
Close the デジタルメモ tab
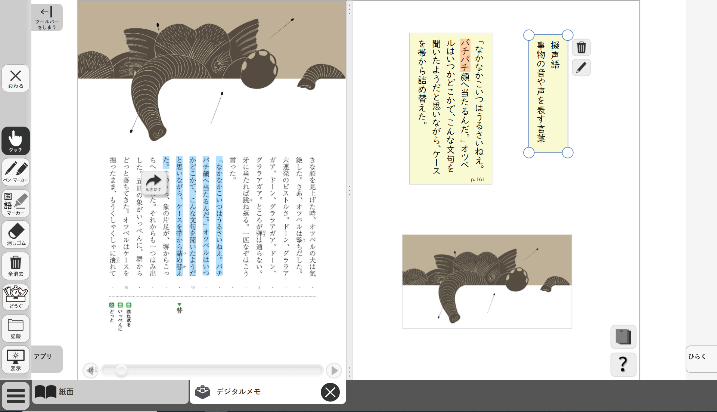coord(330,392)
